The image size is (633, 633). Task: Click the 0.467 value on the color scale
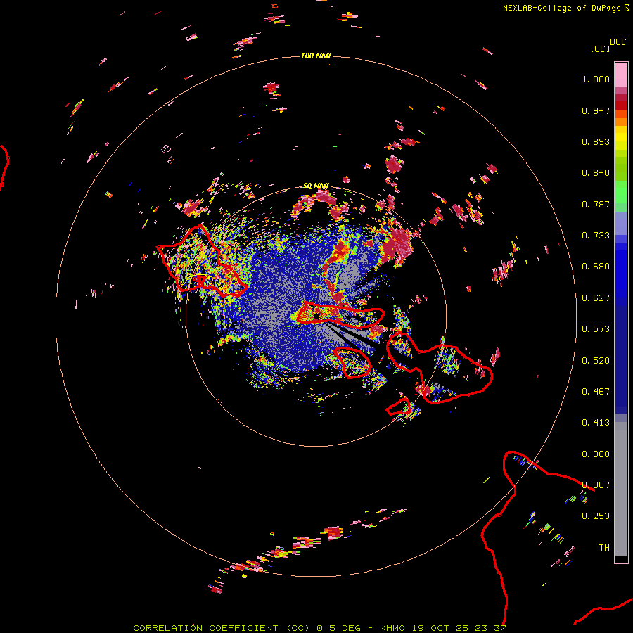point(596,392)
